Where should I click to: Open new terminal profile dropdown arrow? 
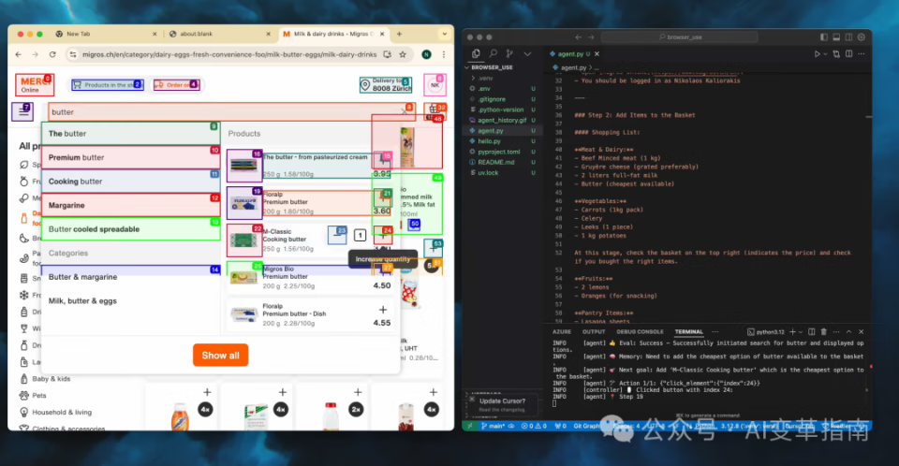(x=801, y=332)
